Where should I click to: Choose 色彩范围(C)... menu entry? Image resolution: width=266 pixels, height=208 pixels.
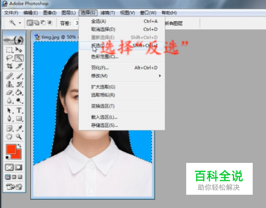point(122,57)
